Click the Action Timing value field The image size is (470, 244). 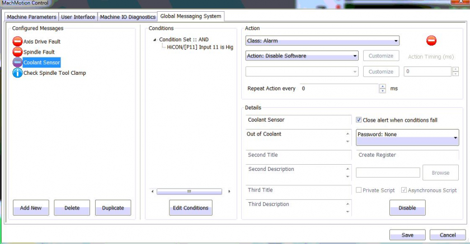427,71
